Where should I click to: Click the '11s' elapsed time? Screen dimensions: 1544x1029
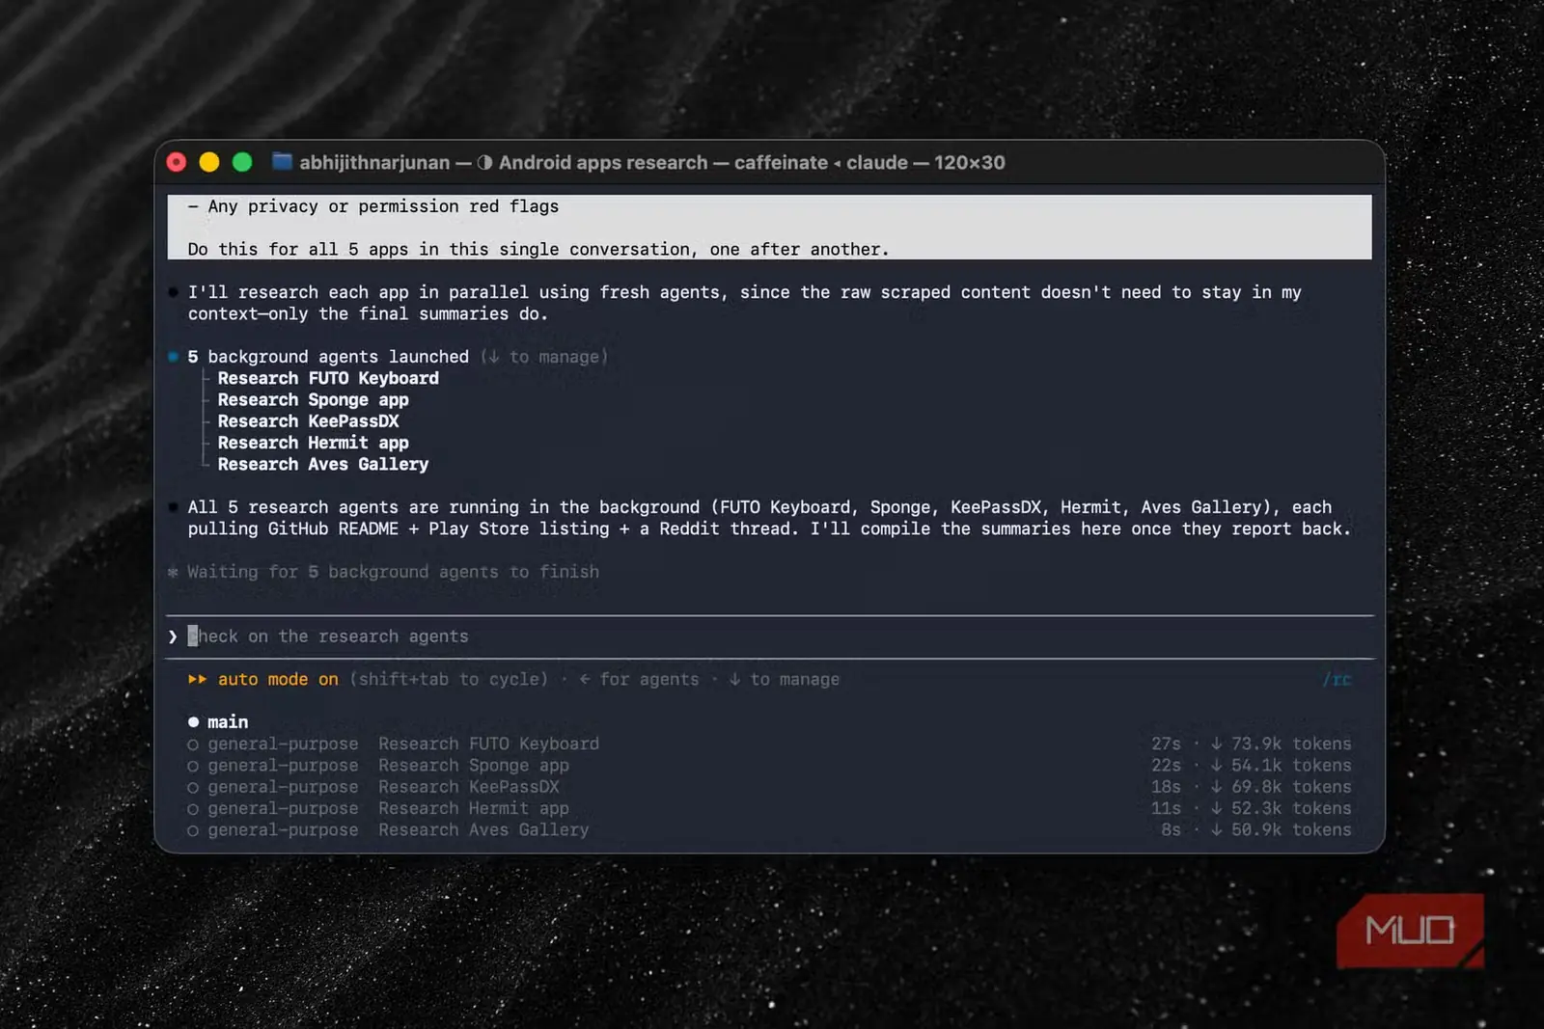pos(1166,808)
